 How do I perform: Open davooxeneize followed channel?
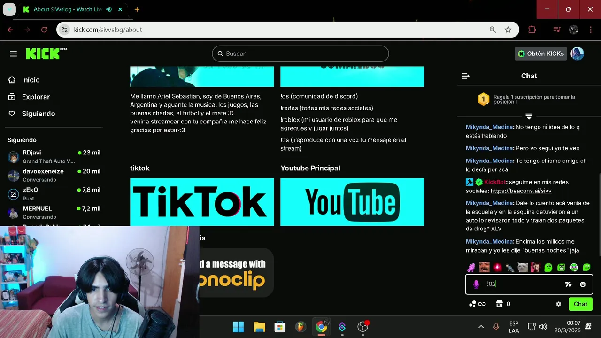(x=54, y=175)
